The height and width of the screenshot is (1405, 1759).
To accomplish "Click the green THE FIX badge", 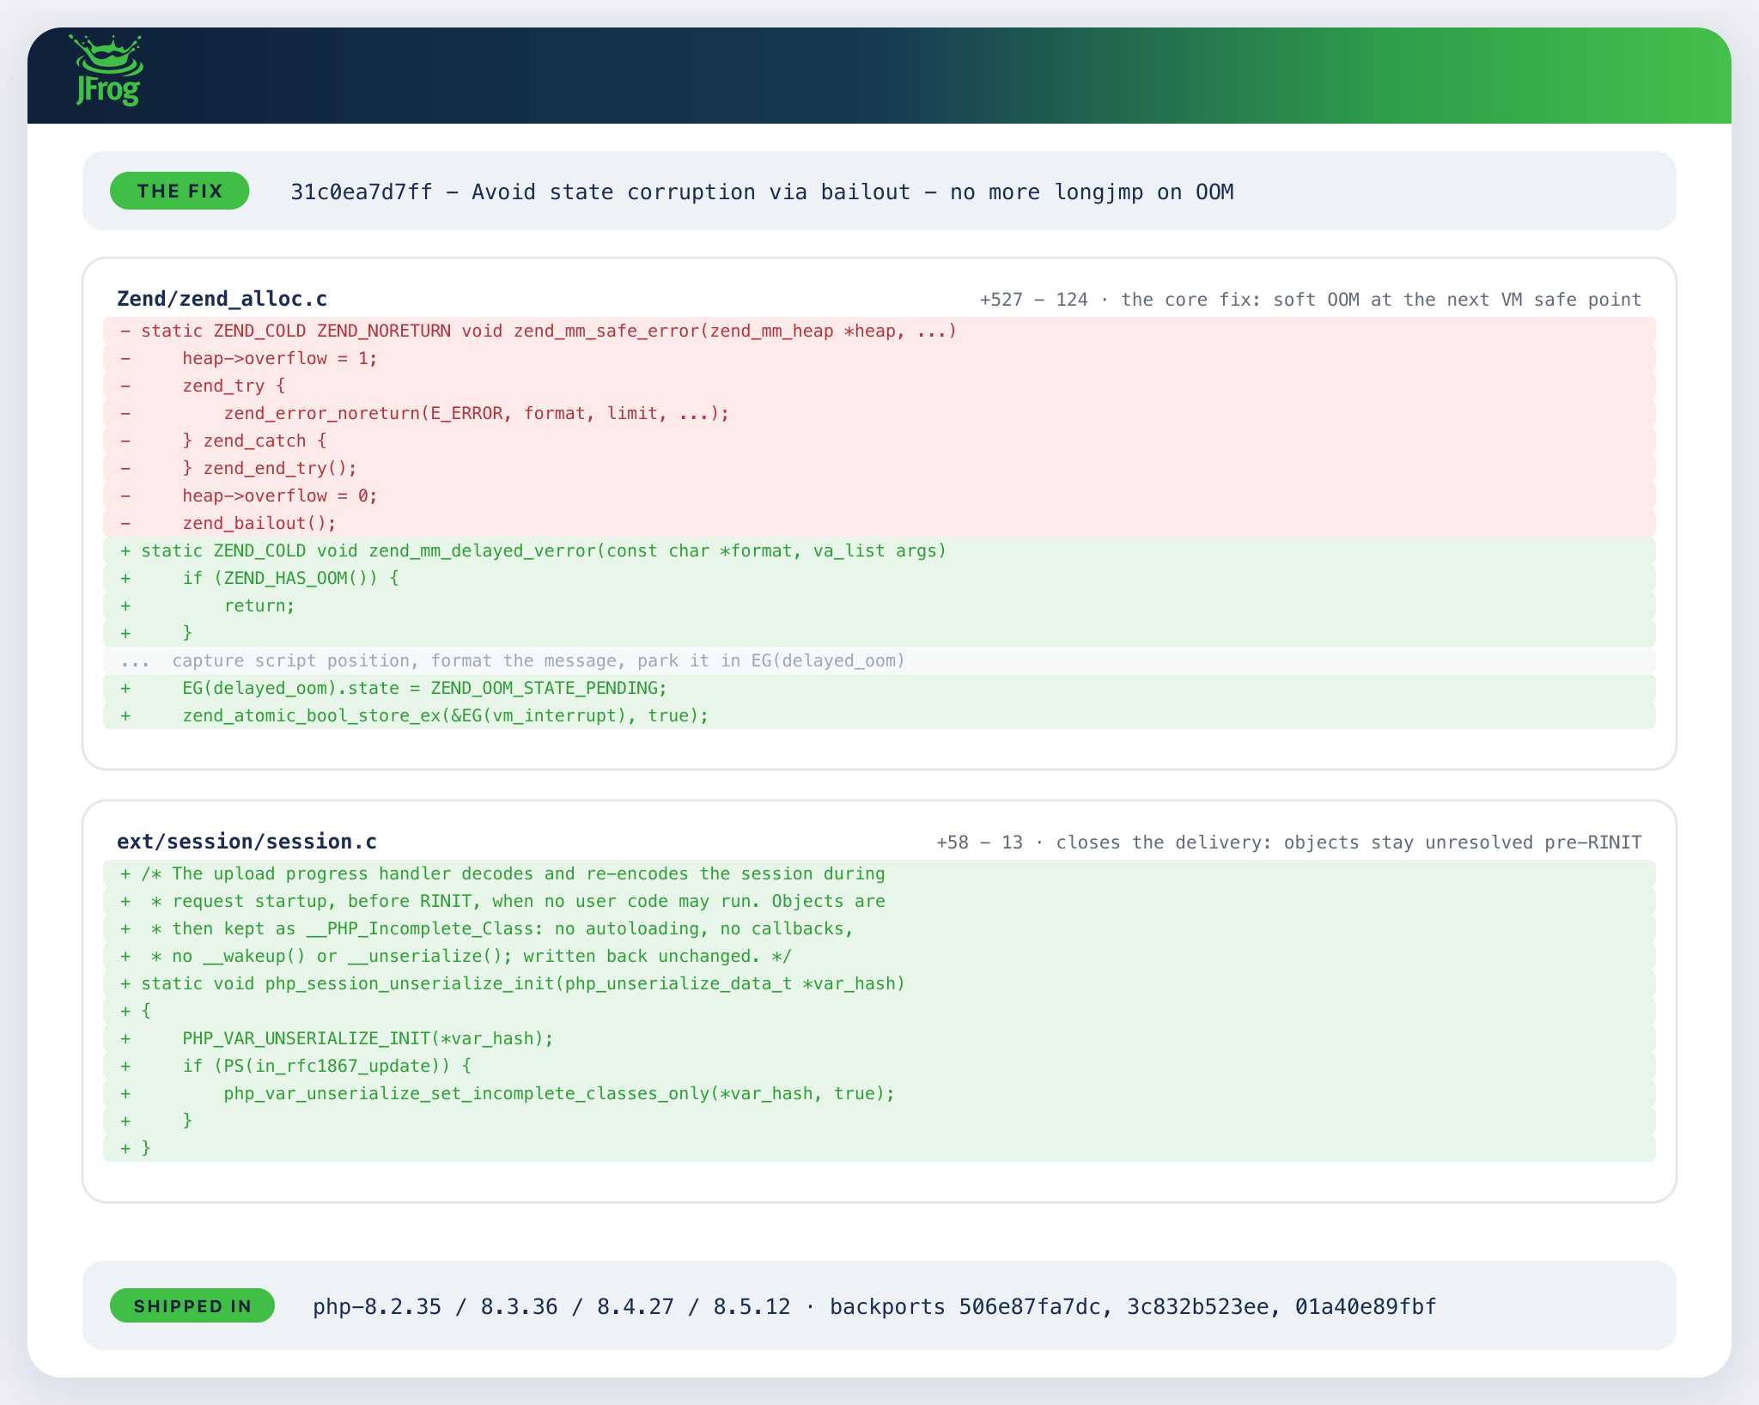I will coord(180,191).
